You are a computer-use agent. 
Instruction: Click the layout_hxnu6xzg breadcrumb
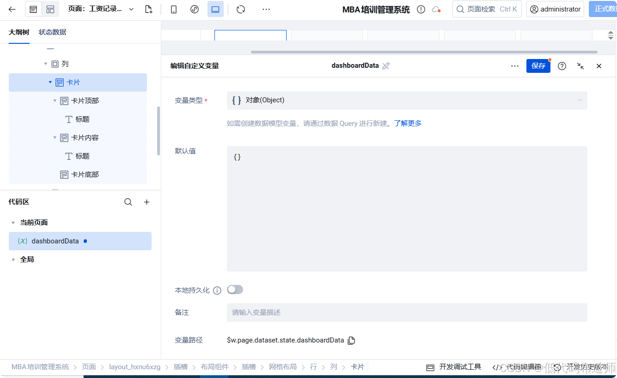pos(135,367)
